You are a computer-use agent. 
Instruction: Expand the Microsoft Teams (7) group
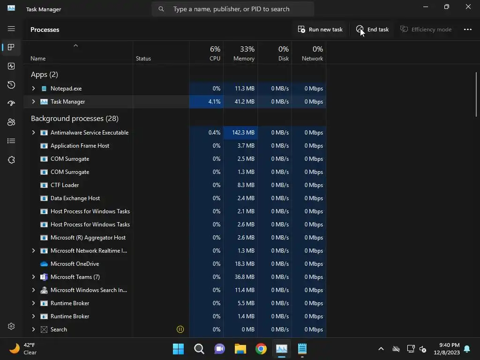(x=33, y=277)
